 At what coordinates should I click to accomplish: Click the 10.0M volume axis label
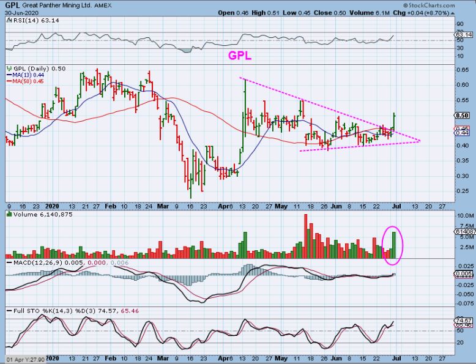pos(465,215)
